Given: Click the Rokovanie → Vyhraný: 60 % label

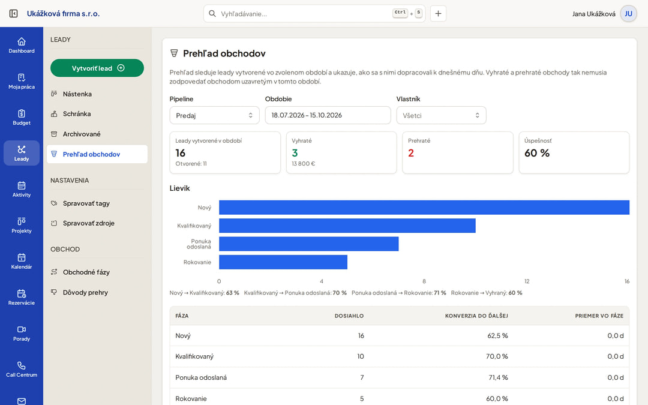Looking at the screenshot, I should [x=487, y=293].
